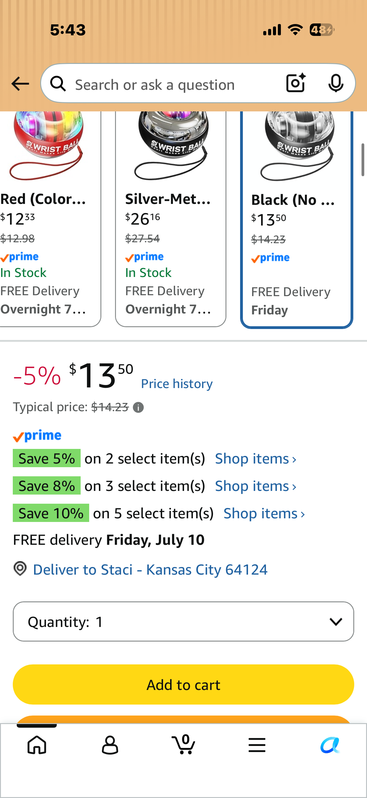Select the Black variant card
Image resolution: width=367 pixels, height=798 pixels.
(x=297, y=219)
